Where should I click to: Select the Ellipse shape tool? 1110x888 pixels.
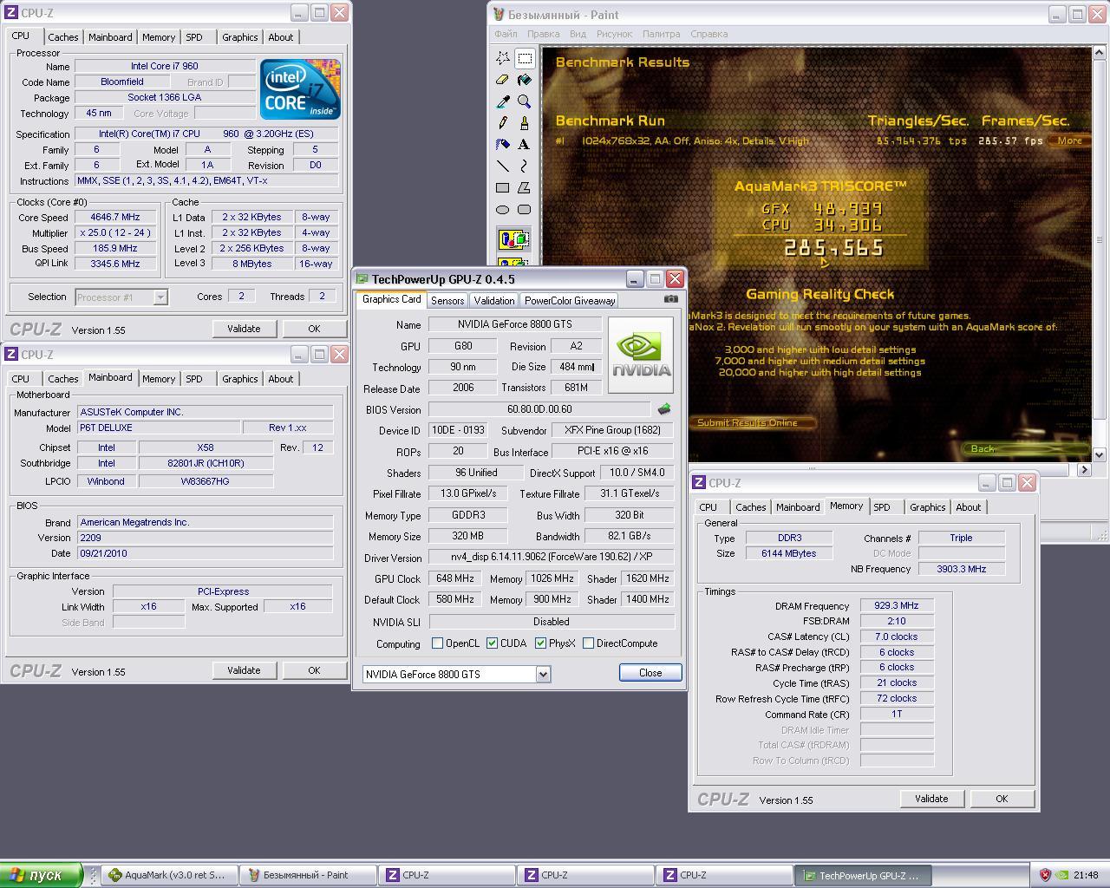tap(503, 209)
